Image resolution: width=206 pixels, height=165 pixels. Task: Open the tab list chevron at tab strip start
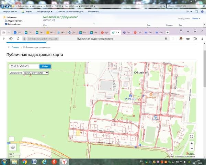pyautogui.click(x=9, y=32)
